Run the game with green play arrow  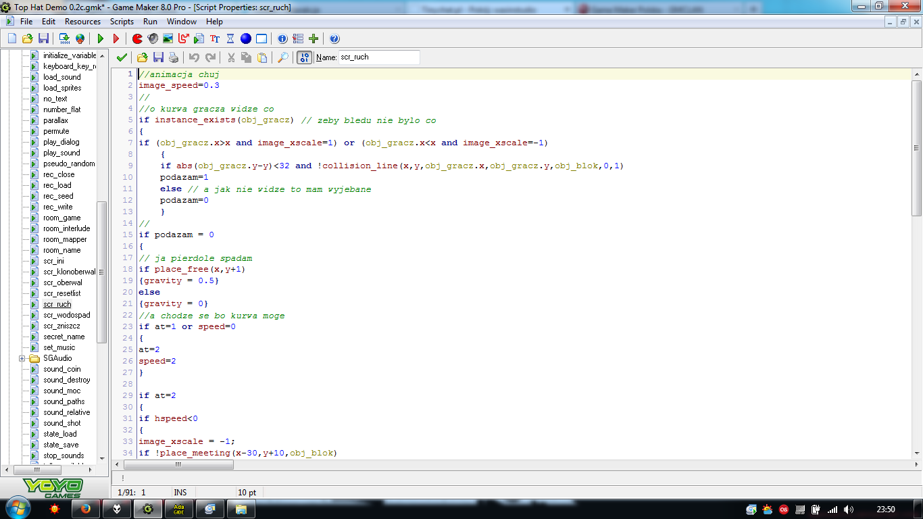(100, 39)
